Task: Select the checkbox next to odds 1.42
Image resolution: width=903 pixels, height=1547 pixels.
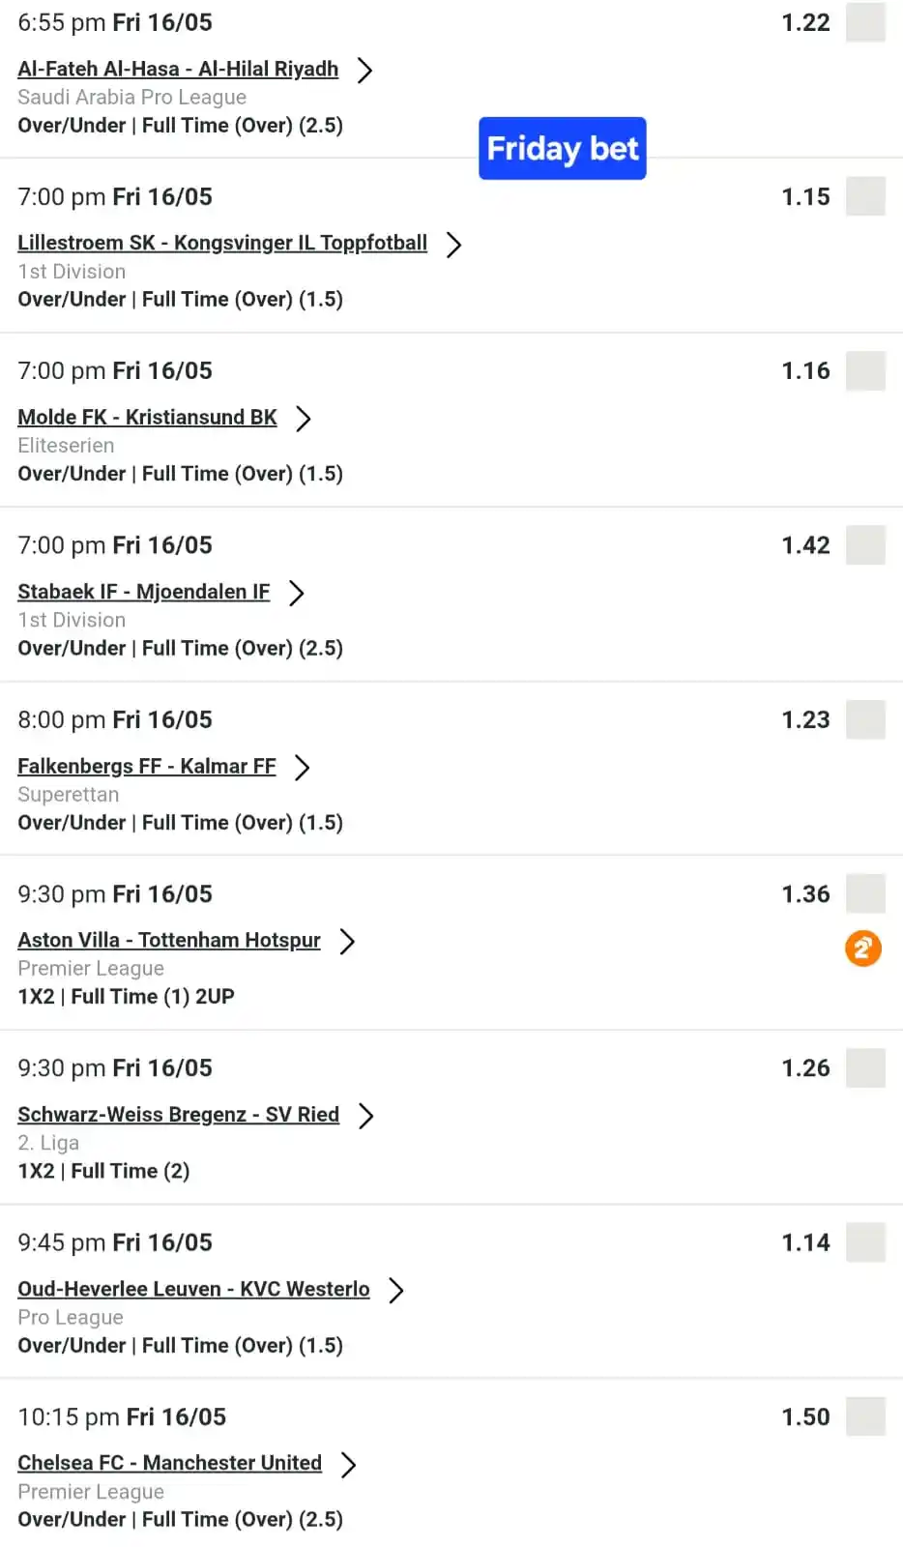Action: (865, 545)
